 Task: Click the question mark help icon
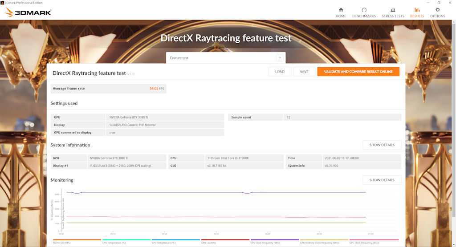tap(280, 58)
